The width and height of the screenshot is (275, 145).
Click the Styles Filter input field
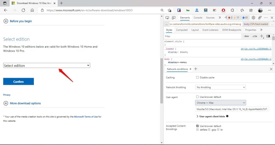[202, 36]
